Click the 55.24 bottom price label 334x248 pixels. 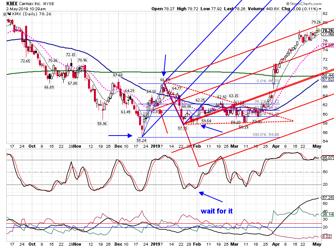(x=141, y=140)
